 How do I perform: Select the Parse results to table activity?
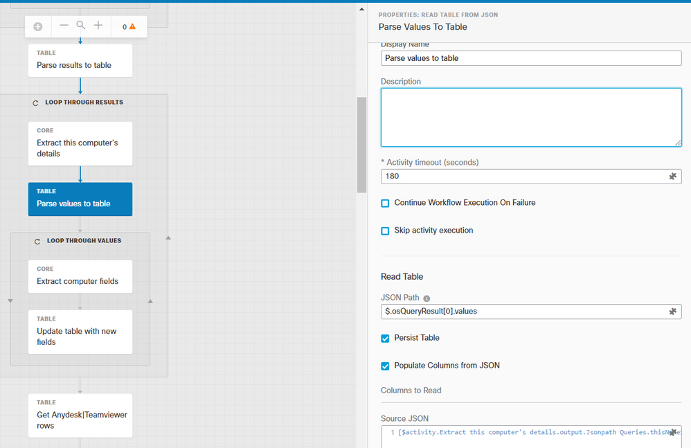coord(80,60)
